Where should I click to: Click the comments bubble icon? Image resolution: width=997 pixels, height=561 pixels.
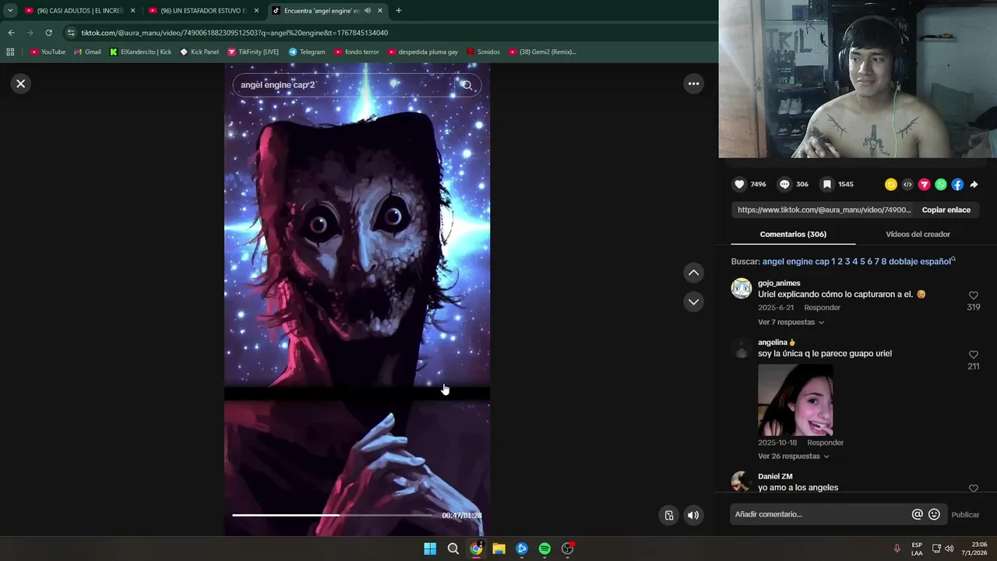pos(784,185)
